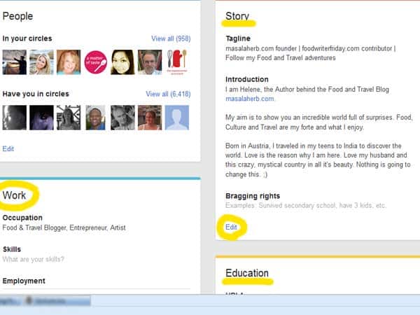The height and width of the screenshot is (315, 420).
Task: Click 'What are your skills?' placeholder
Action: tap(33, 259)
